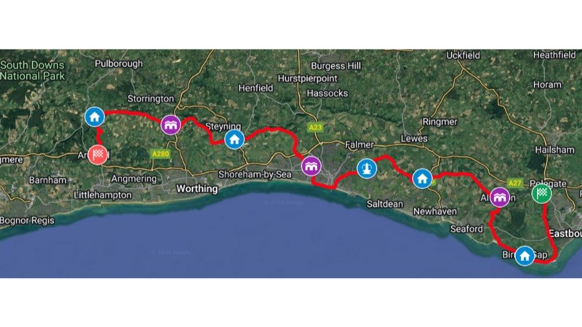Select the Burgess Hill label
This screenshot has width=582, height=327.
[x=336, y=66]
